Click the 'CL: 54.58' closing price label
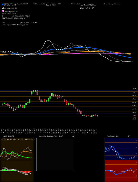Viewport: 138px width, 182px height. tap(51, 5)
